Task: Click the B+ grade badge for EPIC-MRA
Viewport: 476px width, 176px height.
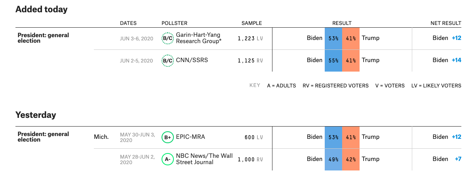Action: pyautogui.click(x=168, y=137)
